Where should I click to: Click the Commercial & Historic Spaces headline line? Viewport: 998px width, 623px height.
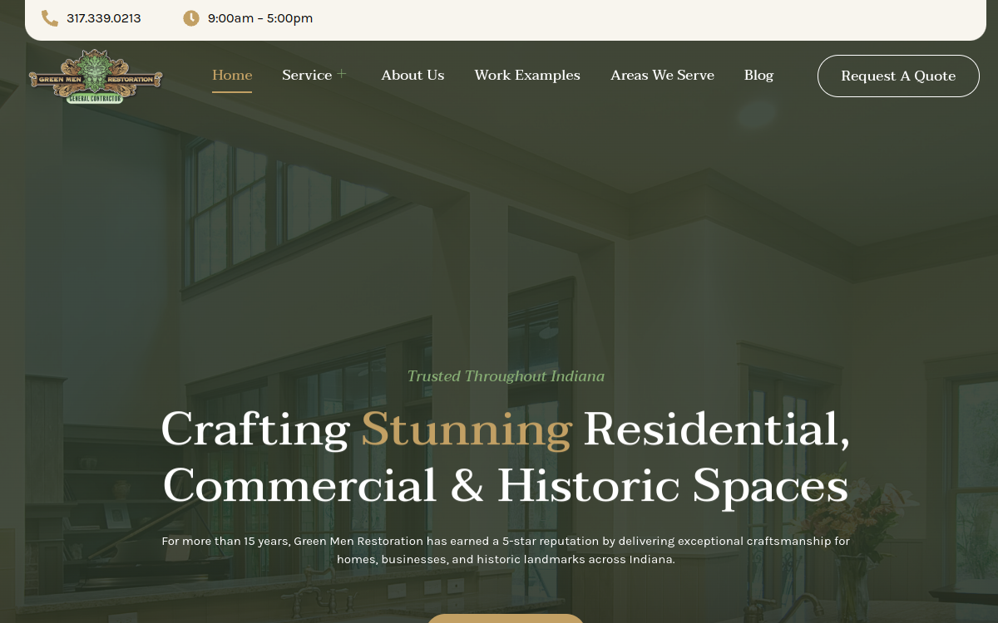coord(506,486)
